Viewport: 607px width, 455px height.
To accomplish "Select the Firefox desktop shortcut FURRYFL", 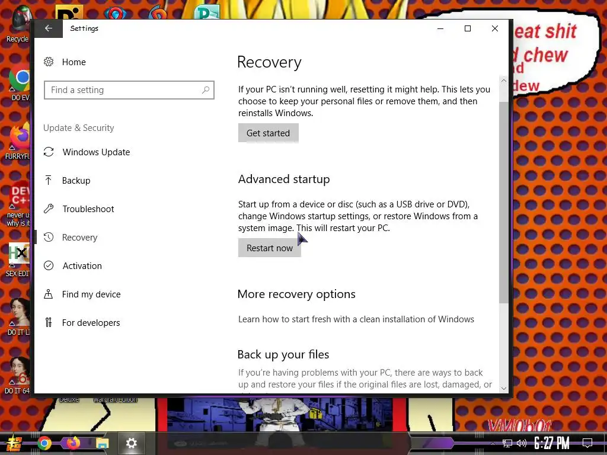I will [x=18, y=142].
